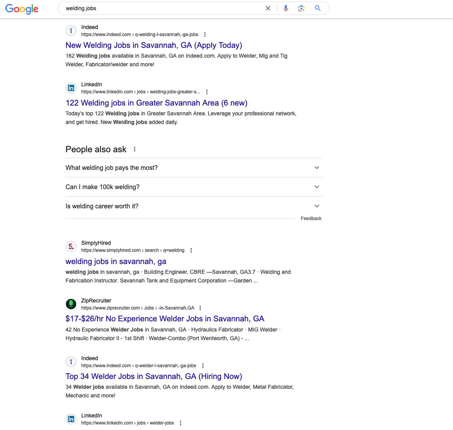Open '$17-$26/hr No Experience Welder Jobs' link
Viewport: 453px width, 430px height.
pos(165,319)
